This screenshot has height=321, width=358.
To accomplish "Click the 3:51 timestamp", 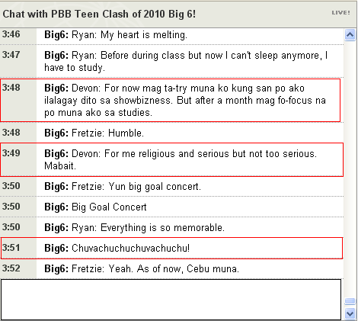I will click(x=11, y=248).
